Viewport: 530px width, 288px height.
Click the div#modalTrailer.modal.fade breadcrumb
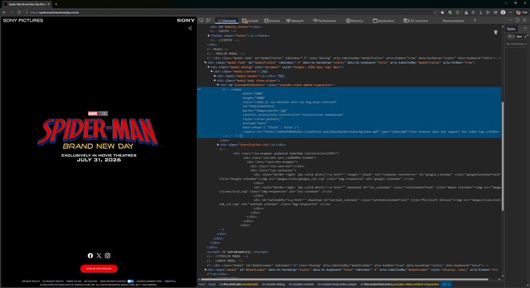[238, 284]
